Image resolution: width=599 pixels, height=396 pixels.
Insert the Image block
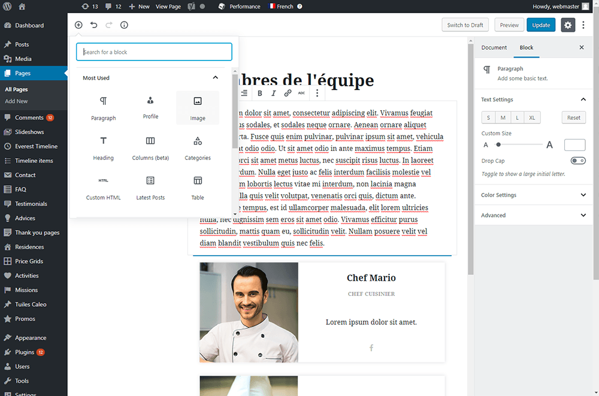tap(198, 108)
